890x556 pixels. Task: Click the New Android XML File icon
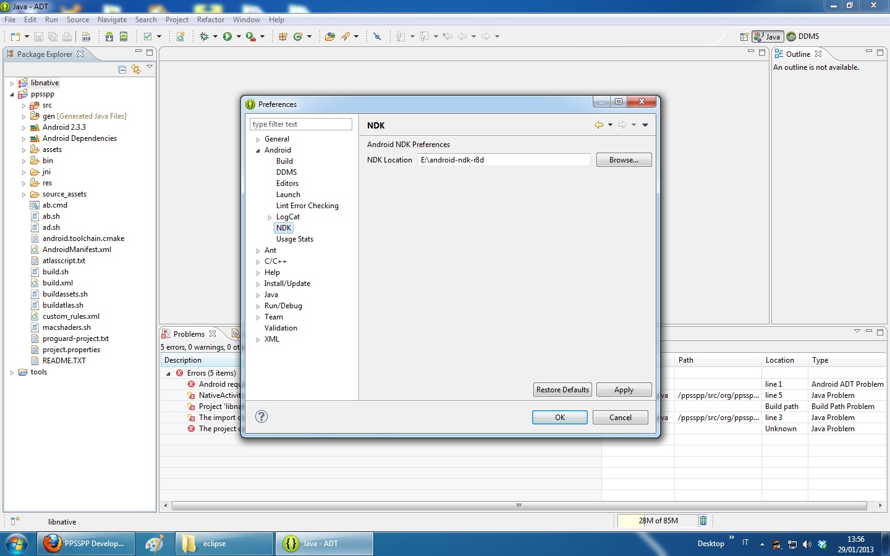[x=180, y=36]
